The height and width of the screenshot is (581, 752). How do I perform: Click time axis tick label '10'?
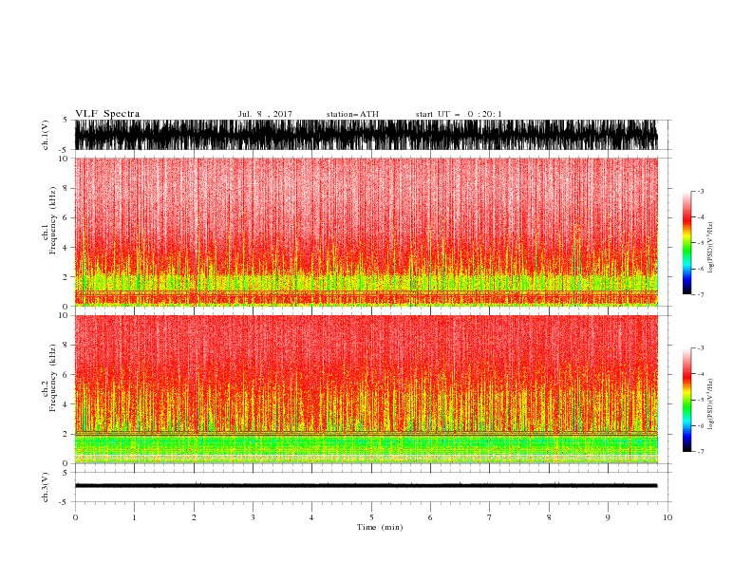tap(667, 517)
